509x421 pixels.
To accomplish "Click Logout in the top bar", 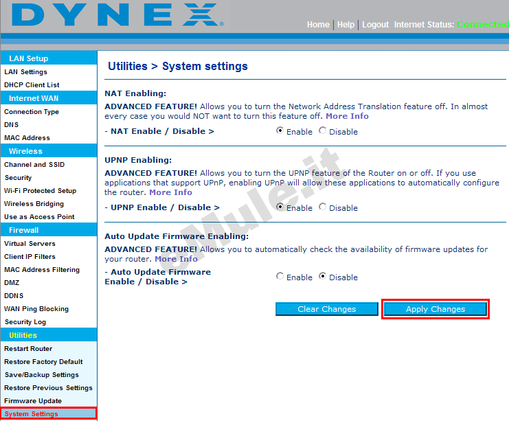I will coord(375,25).
